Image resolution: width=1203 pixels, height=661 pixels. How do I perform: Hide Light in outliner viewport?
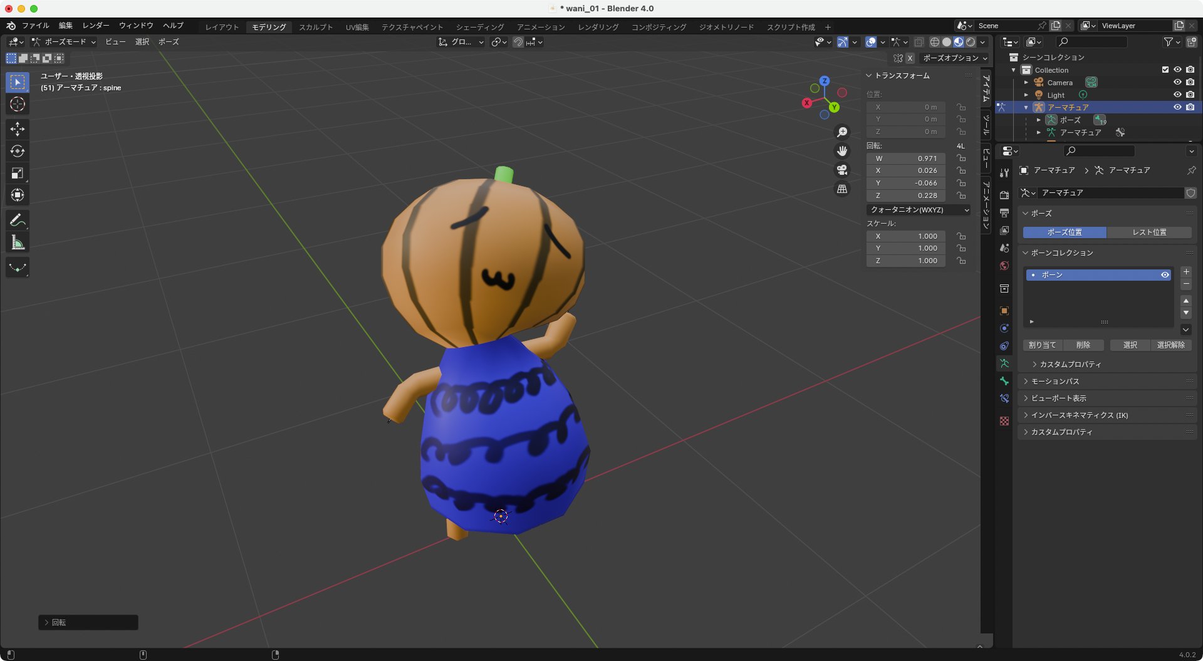[x=1177, y=95]
